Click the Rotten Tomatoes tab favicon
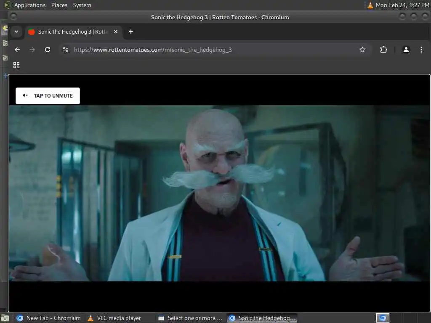This screenshot has width=431, height=323. click(32, 32)
